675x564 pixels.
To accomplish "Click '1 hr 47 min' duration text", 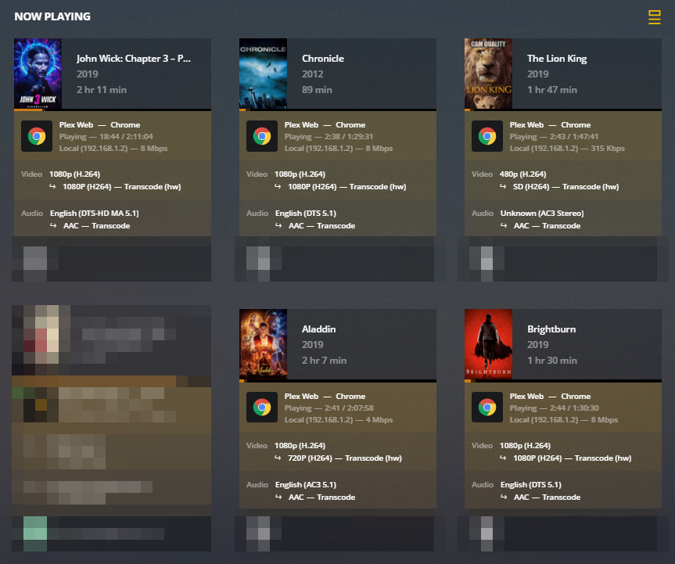I will [x=552, y=90].
